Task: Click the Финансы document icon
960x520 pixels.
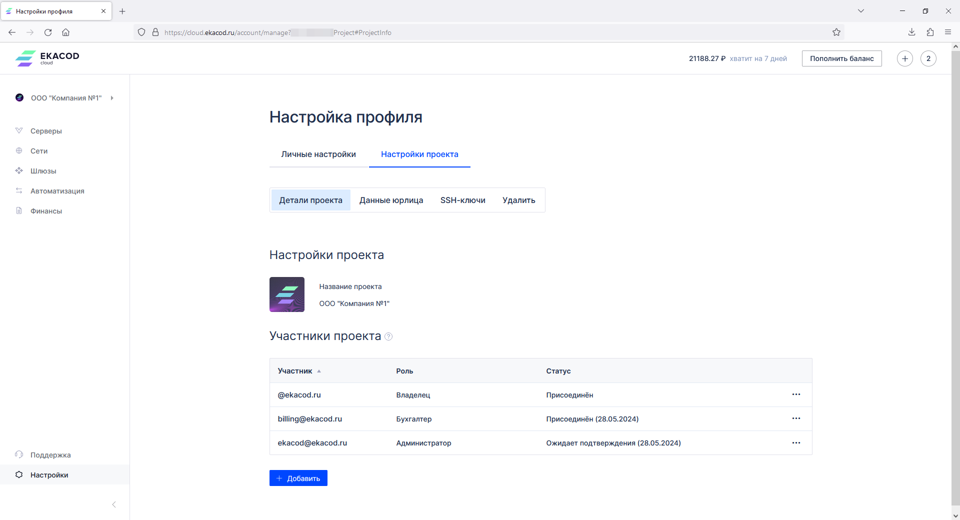Action: (x=19, y=211)
